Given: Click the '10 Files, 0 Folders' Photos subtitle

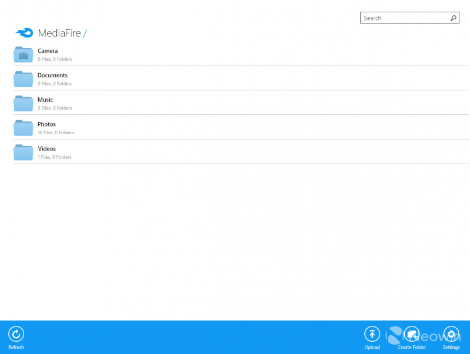Looking at the screenshot, I should click(x=56, y=132).
